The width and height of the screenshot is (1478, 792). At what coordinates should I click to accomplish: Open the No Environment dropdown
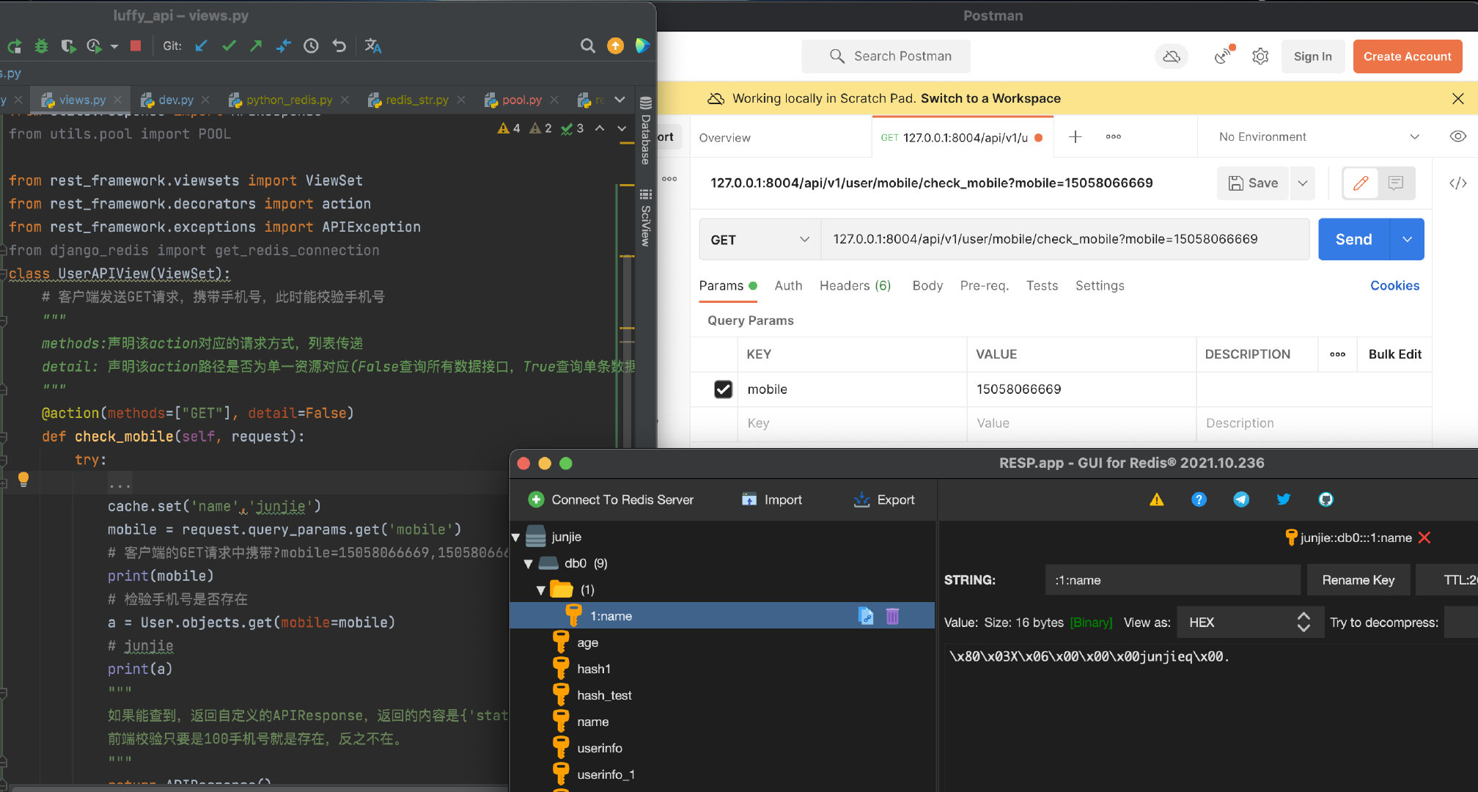click(1318, 137)
